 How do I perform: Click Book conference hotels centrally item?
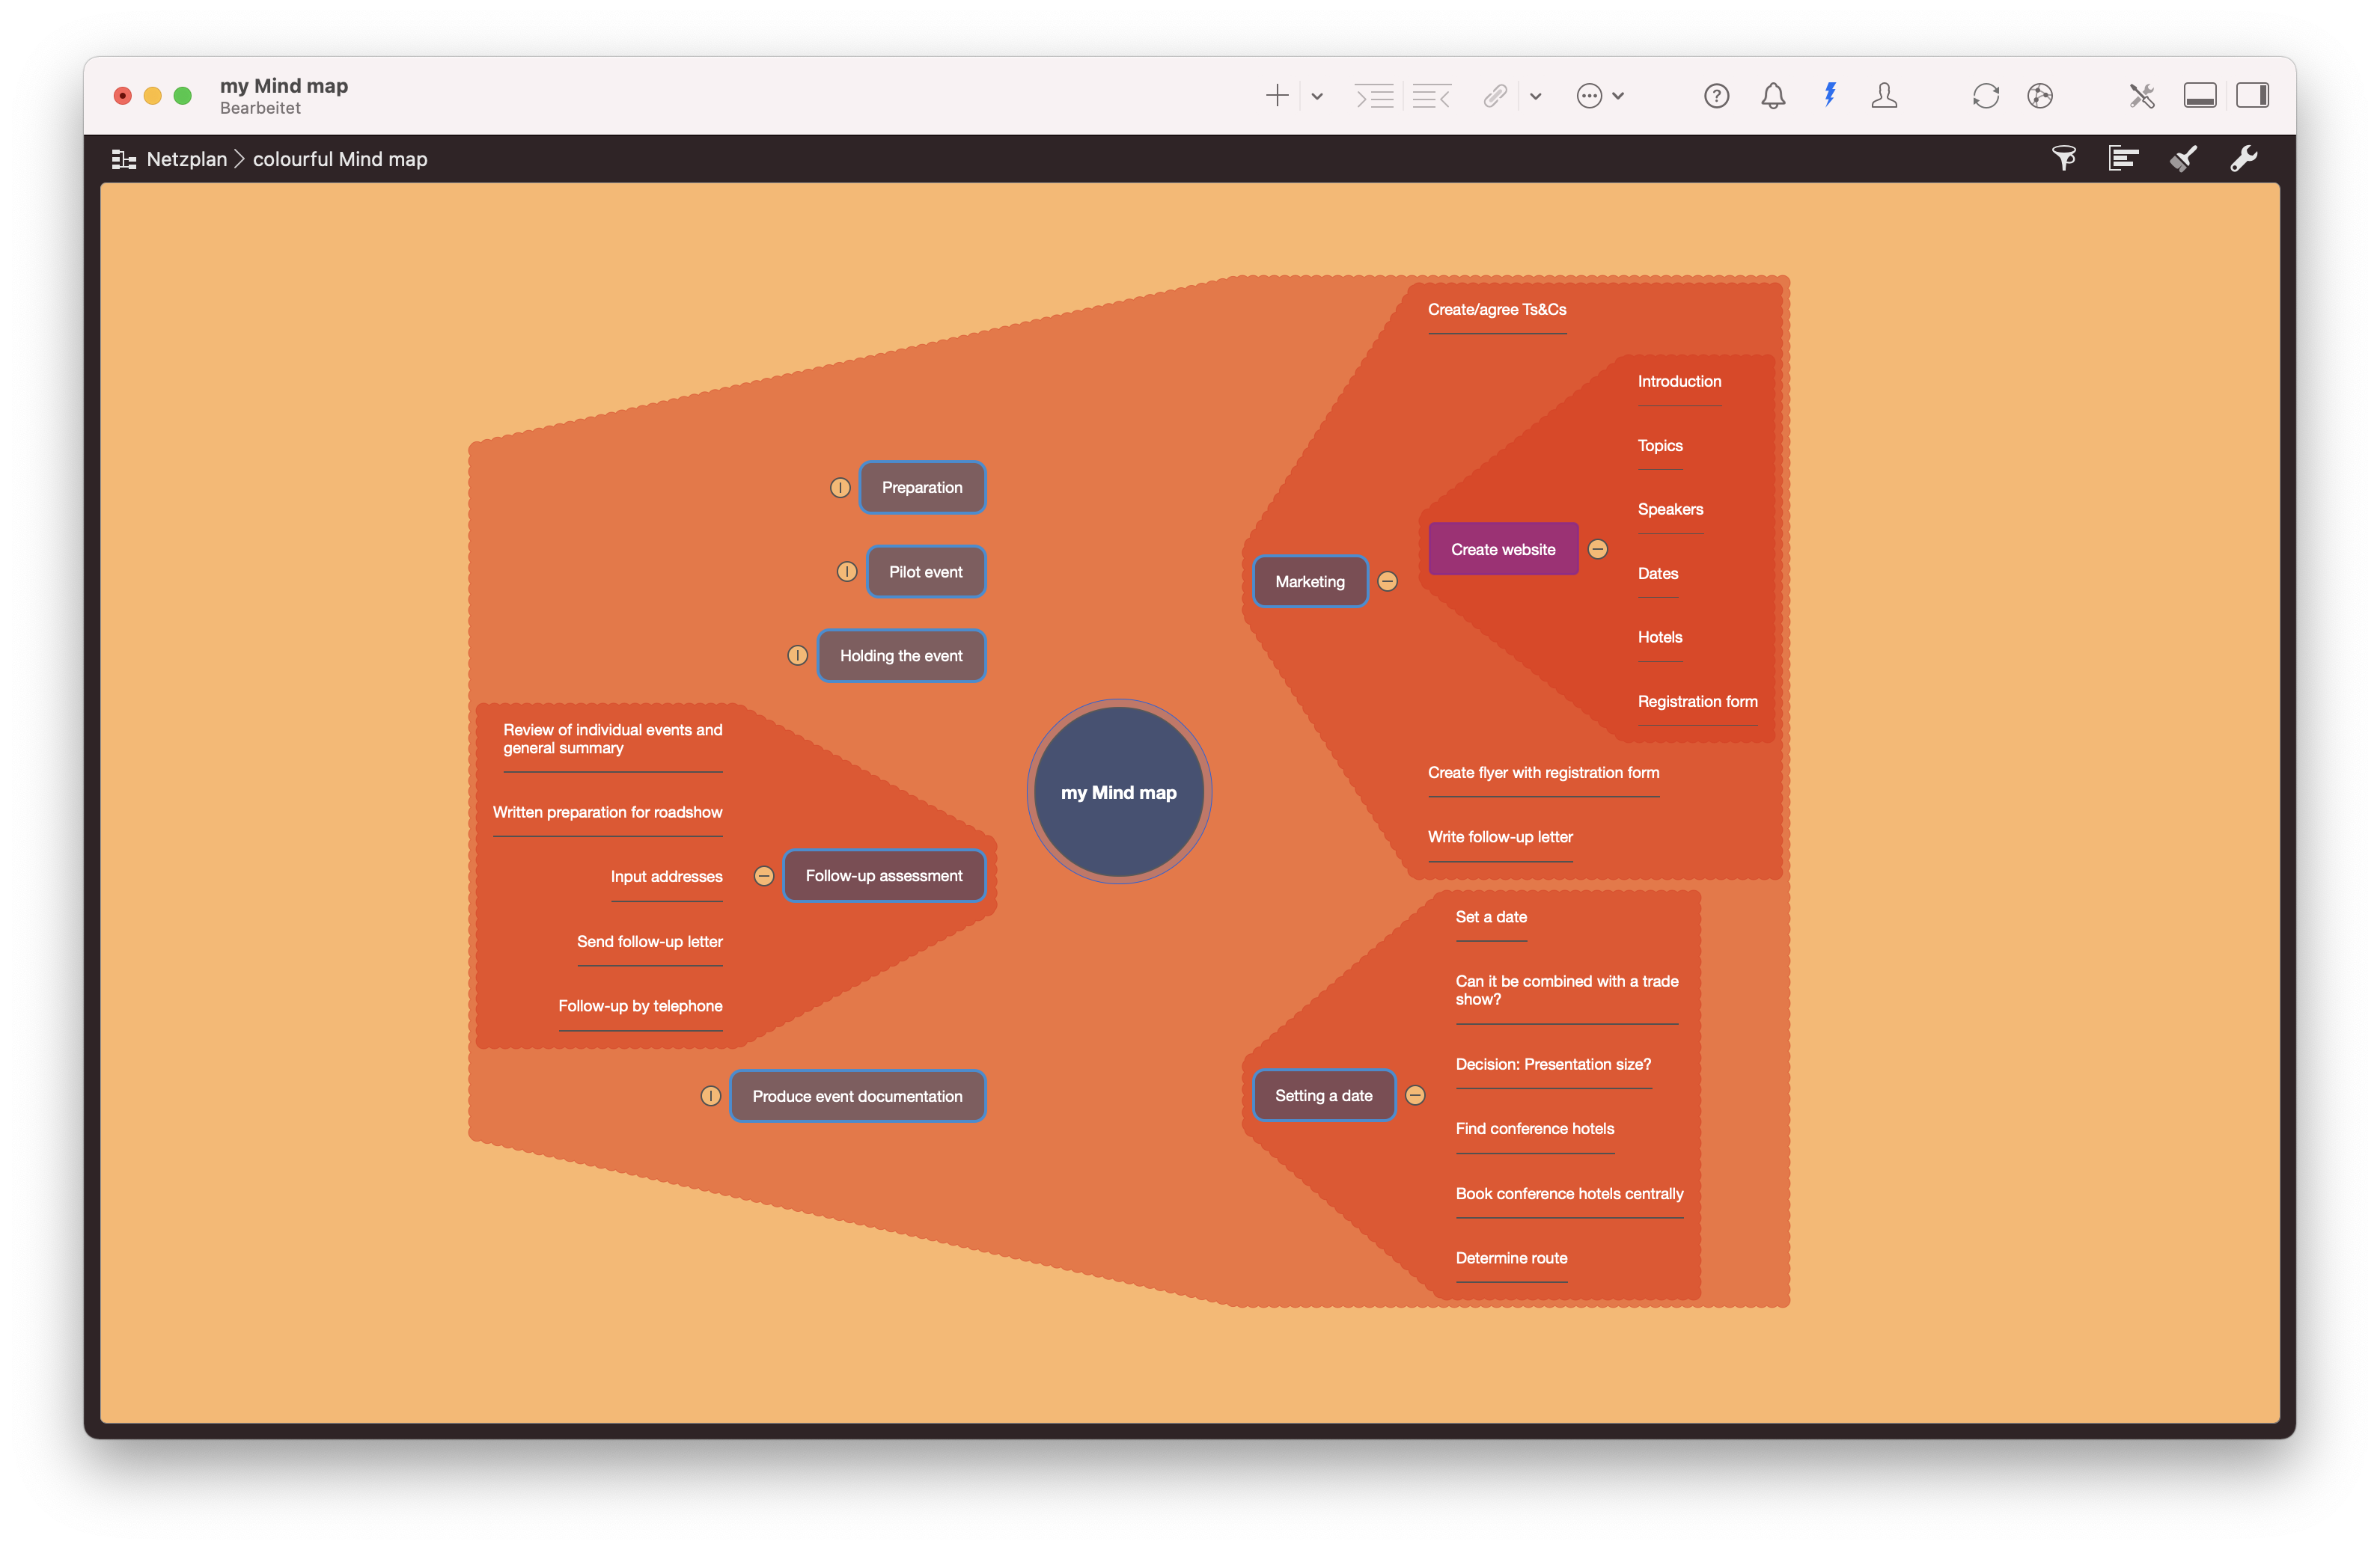pos(1569,1194)
